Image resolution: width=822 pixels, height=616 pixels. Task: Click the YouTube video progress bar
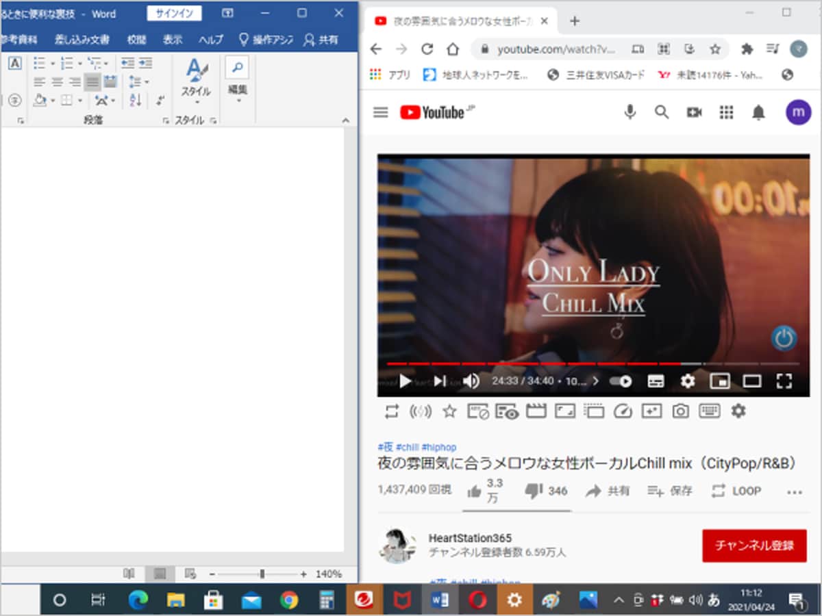(593, 363)
